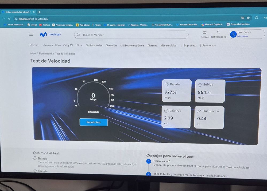Go to the Empresas section
Screen dimensions: 267x191
[x=189, y=46]
